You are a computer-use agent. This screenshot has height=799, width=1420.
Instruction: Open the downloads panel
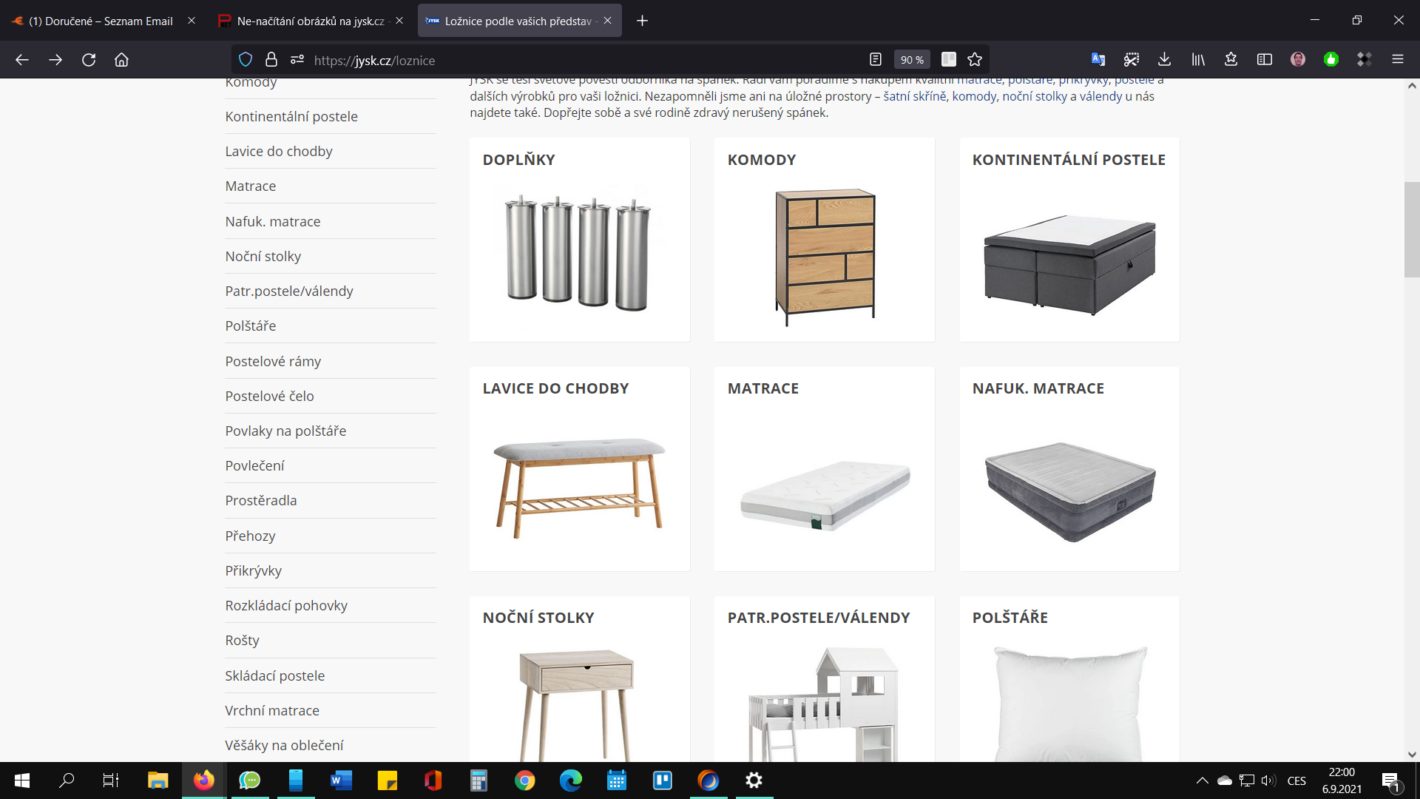1164,60
